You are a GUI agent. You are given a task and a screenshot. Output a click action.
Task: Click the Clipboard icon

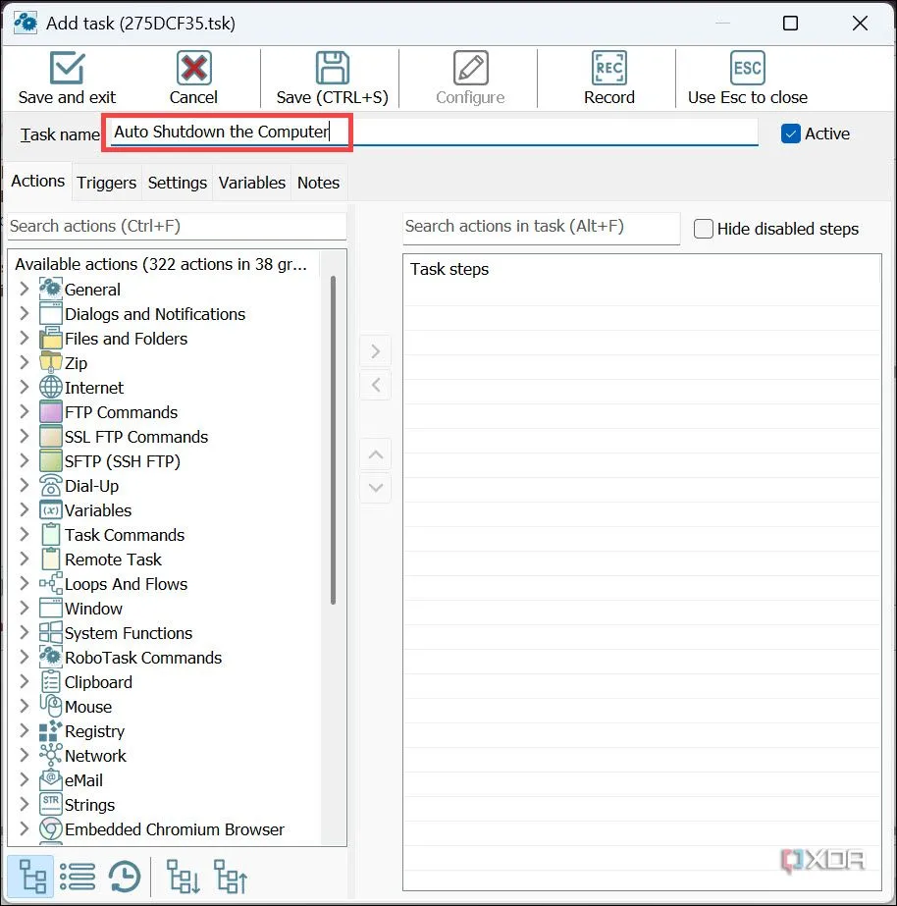(x=50, y=682)
